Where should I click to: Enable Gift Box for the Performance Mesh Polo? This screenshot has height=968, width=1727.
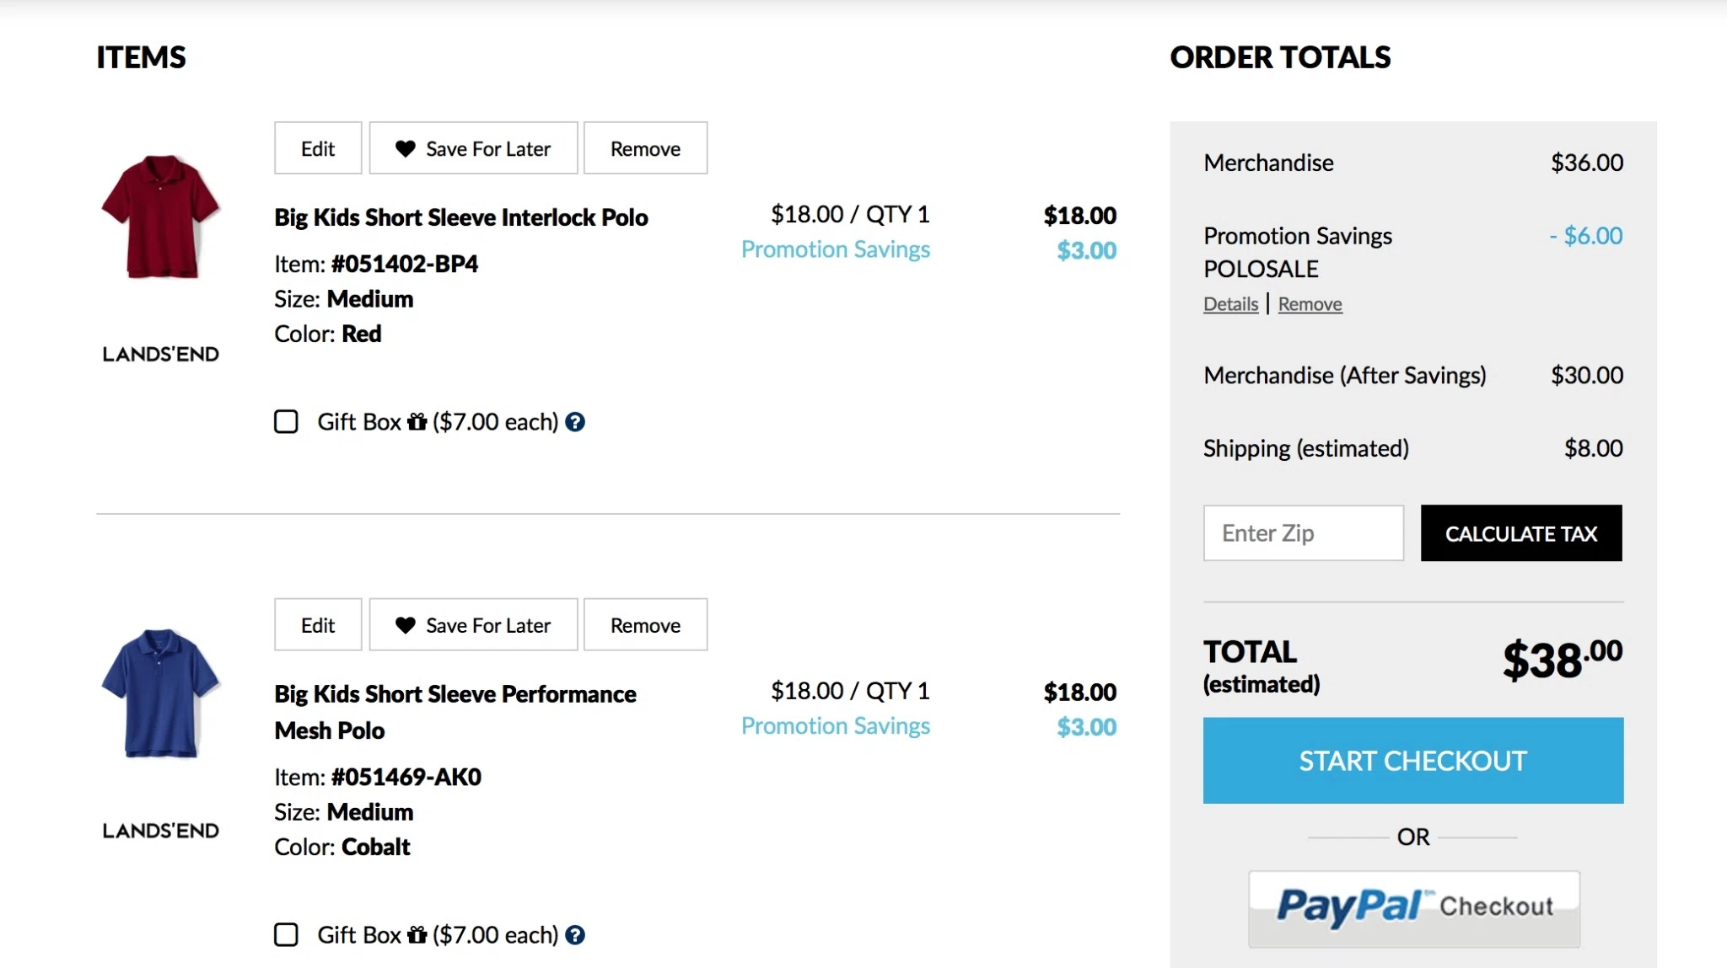286,934
